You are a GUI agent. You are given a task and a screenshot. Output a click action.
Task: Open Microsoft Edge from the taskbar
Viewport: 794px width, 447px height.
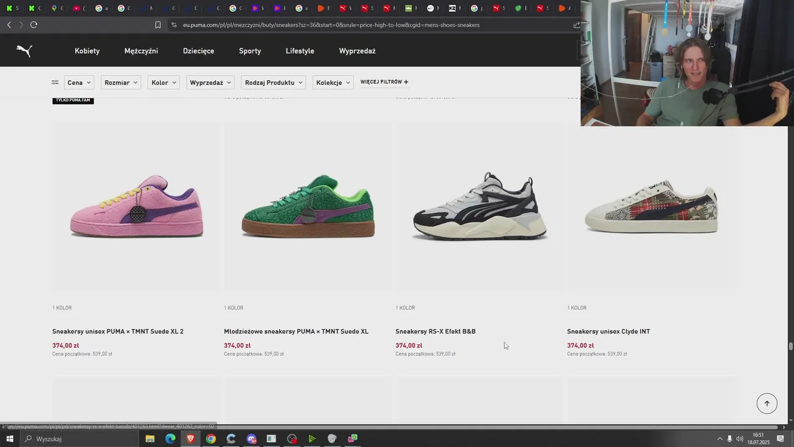(170, 439)
